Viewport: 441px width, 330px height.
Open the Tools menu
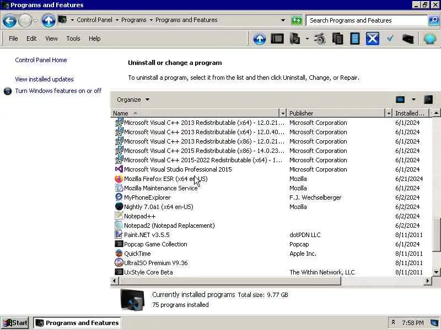point(73,38)
